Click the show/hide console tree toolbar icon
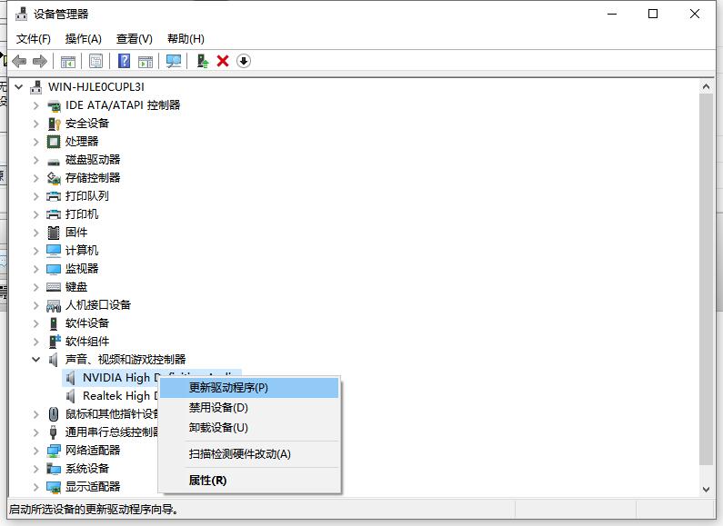 click(67, 61)
